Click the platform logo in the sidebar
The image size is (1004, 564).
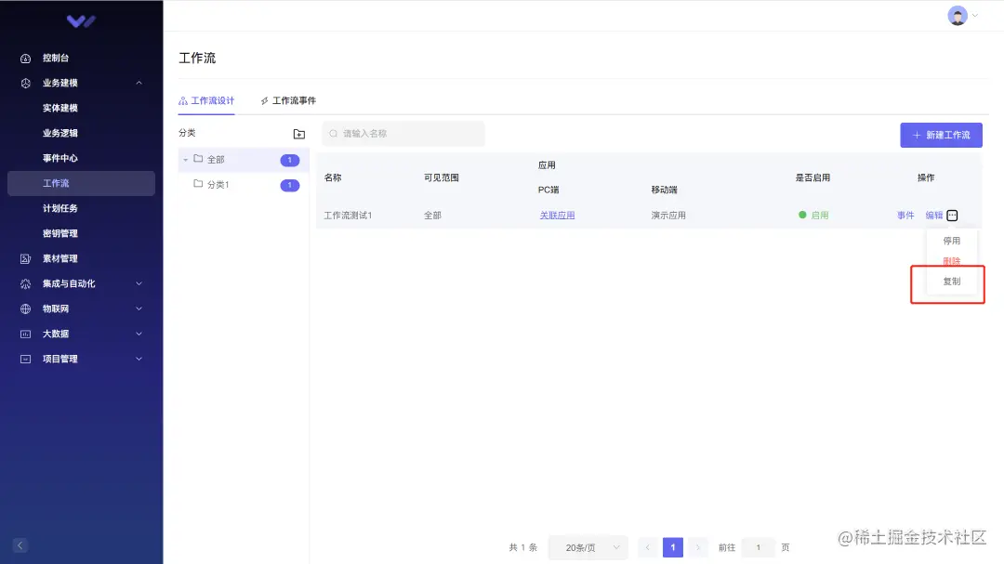click(81, 21)
